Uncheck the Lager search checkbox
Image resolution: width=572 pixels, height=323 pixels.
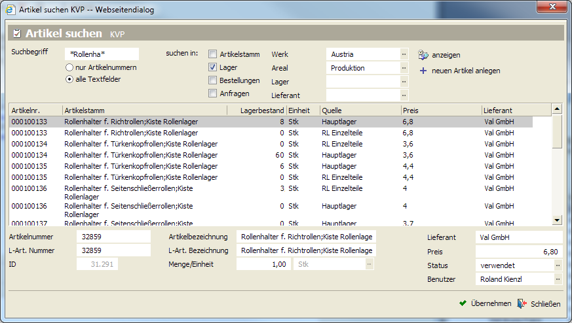click(x=213, y=67)
